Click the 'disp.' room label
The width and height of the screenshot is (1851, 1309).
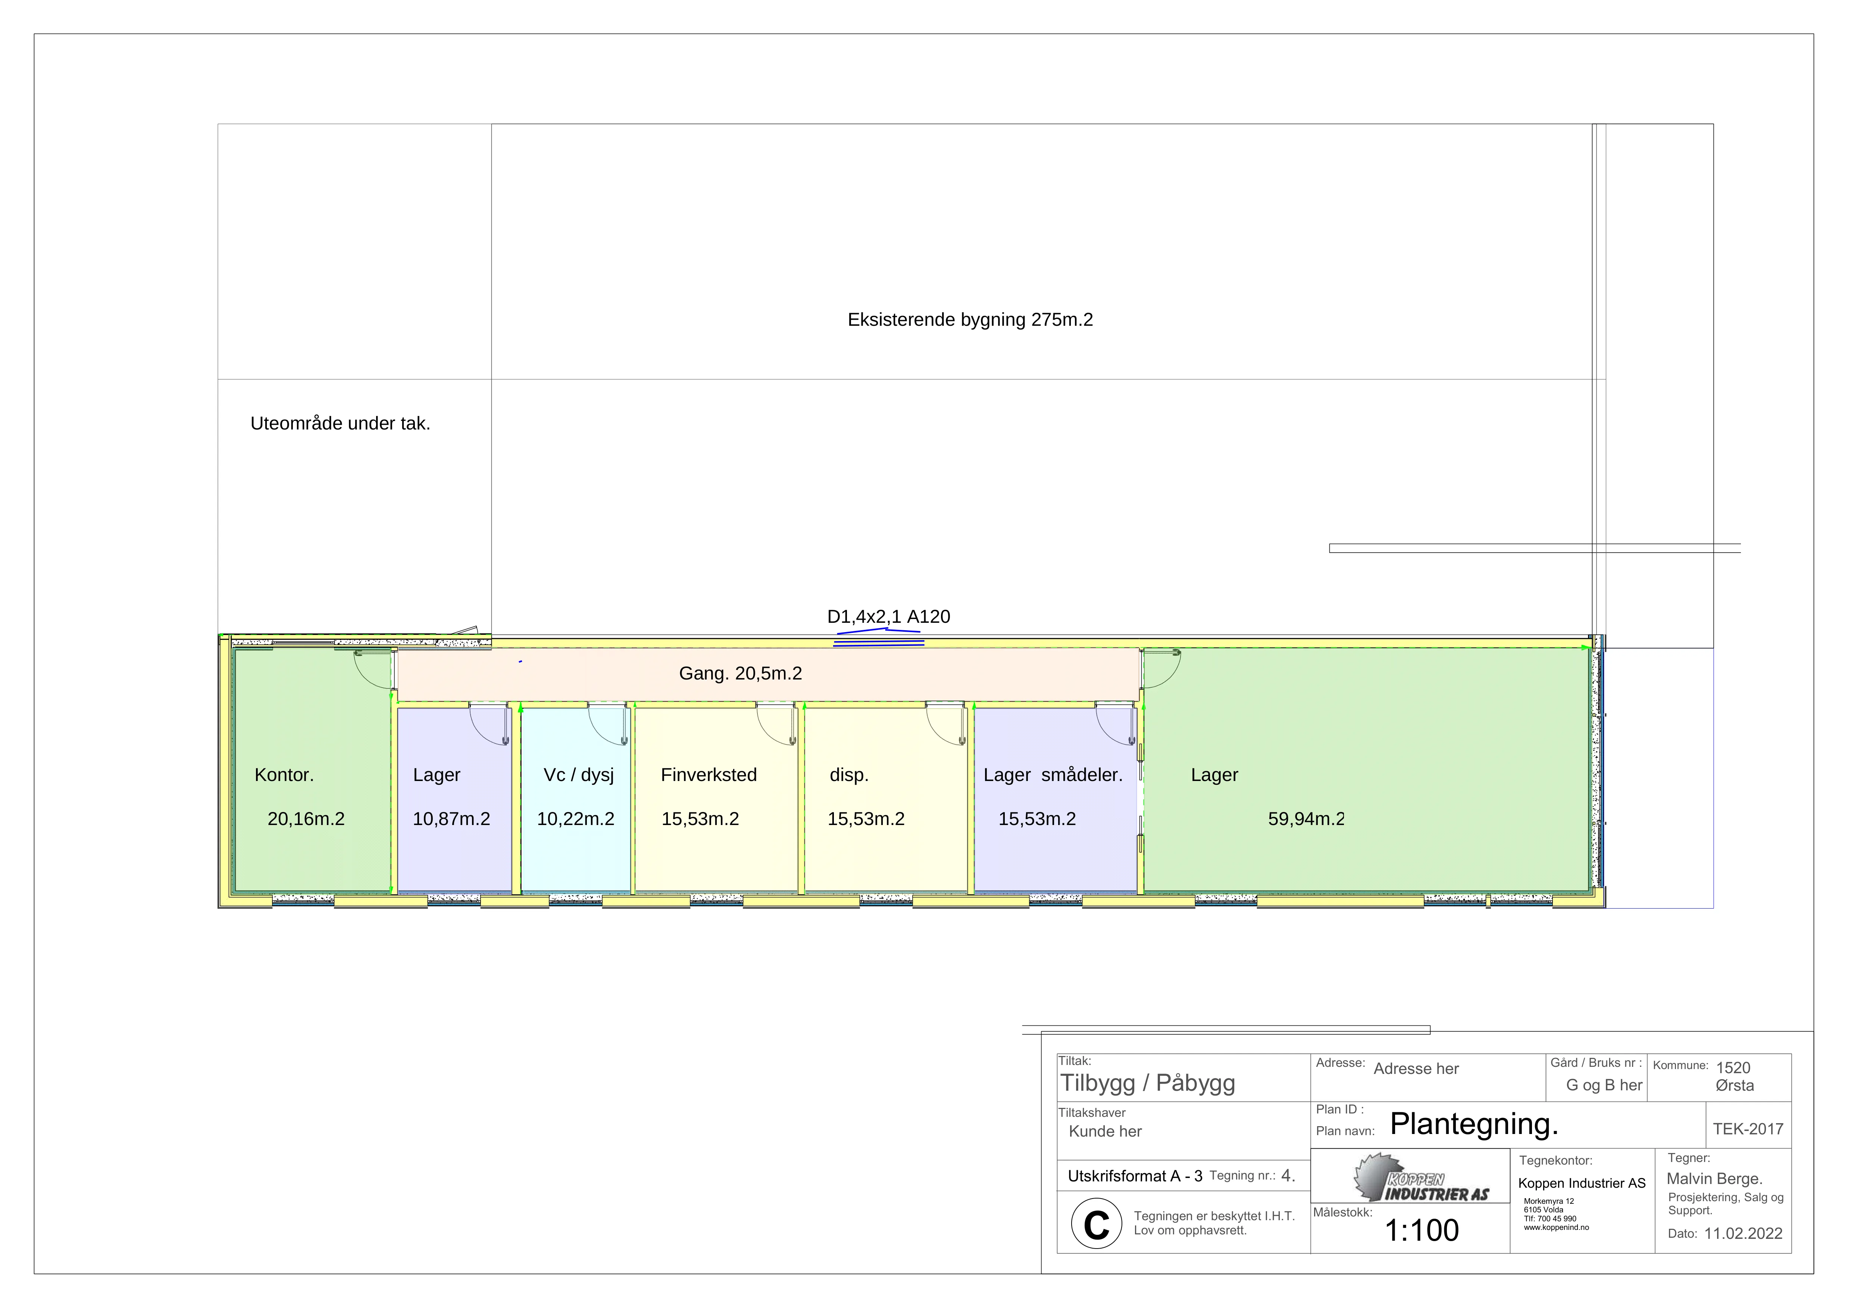849,775
